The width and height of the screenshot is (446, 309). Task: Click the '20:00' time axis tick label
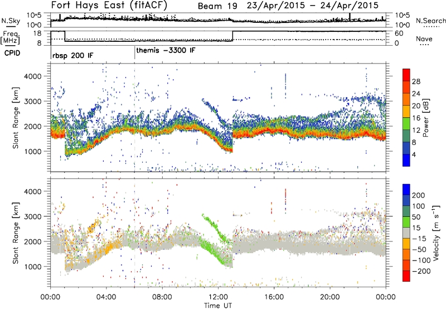[330, 297]
